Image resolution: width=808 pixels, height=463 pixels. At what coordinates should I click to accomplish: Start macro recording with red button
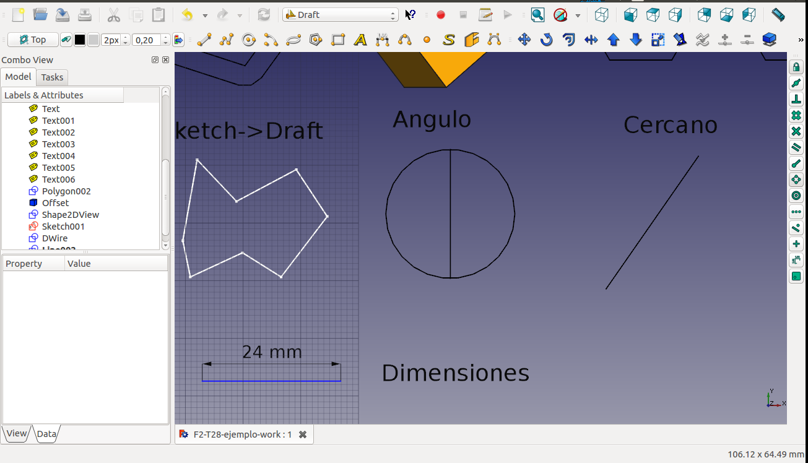pos(441,15)
